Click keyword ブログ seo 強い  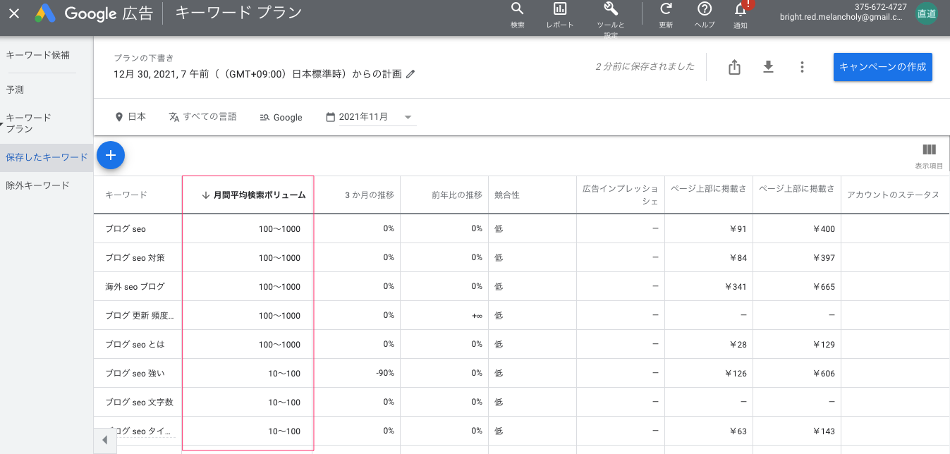[x=135, y=374]
